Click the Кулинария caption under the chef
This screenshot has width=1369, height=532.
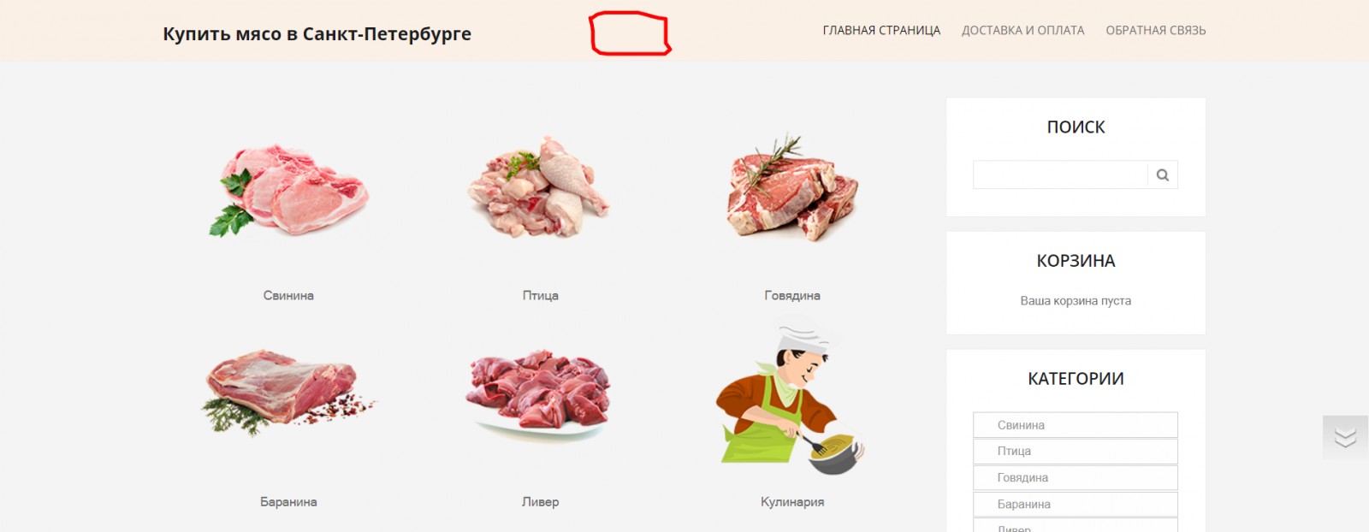(x=792, y=502)
